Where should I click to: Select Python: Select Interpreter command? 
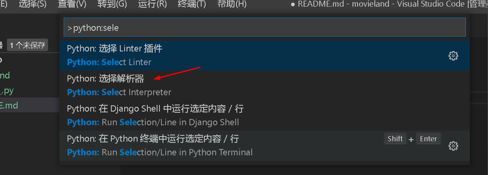tap(264, 86)
